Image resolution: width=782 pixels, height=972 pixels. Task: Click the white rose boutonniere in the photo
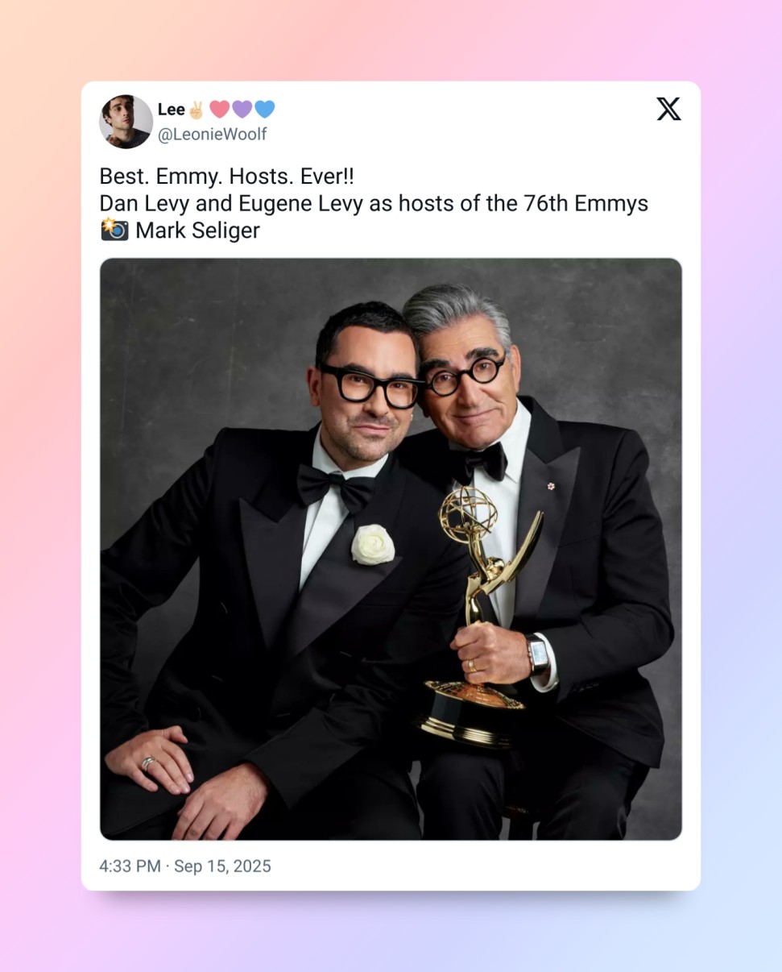(x=373, y=545)
